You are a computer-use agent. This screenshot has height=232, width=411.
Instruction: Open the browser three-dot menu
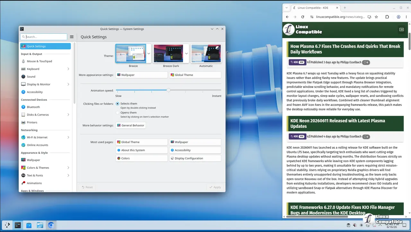tap(407, 17)
